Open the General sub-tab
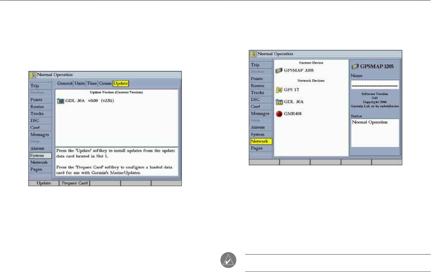Image resolution: width=431 pixels, height=272 pixels. [x=64, y=83]
